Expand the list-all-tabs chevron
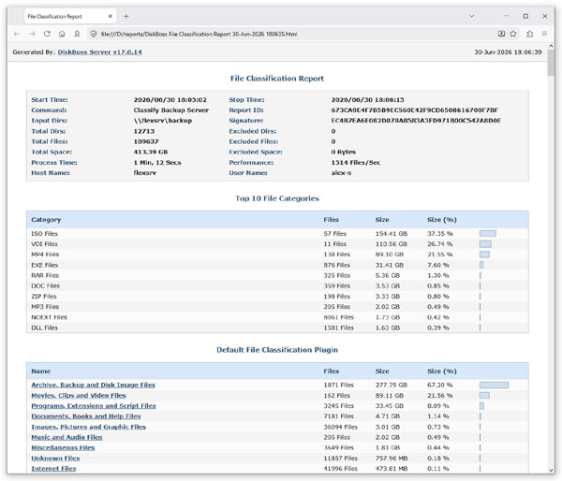Image resolution: width=562 pixels, height=481 pixels. pyautogui.click(x=472, y=16)
